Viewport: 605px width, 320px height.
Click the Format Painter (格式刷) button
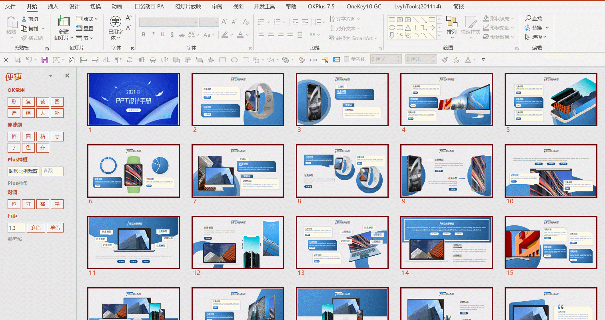32,38
